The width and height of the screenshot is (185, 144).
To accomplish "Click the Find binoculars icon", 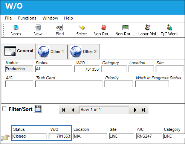I will (60, 27).
